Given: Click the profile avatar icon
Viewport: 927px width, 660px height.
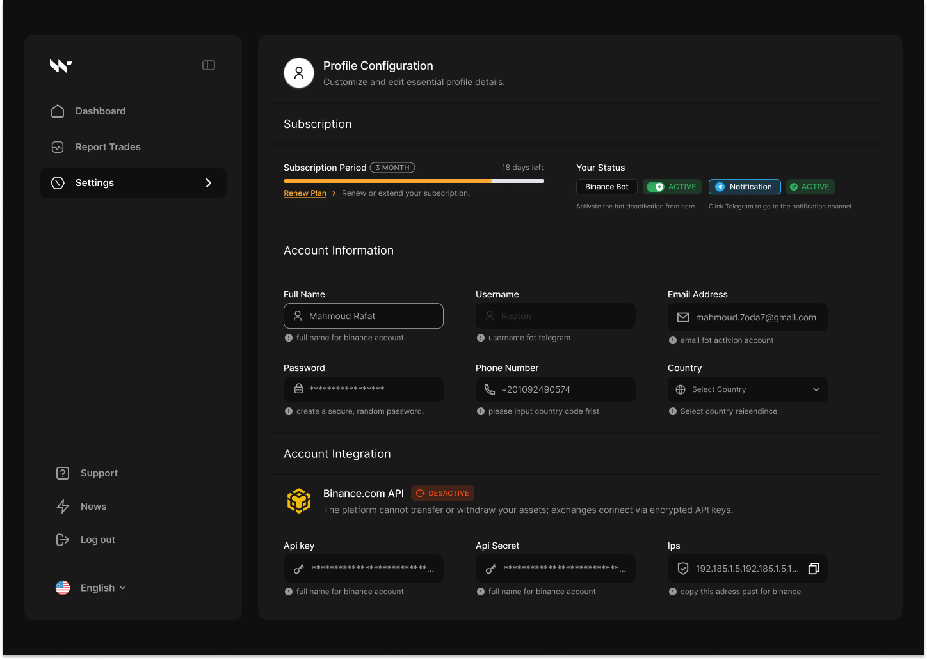Looking at the screenshot, I should (x=299, y=73).
